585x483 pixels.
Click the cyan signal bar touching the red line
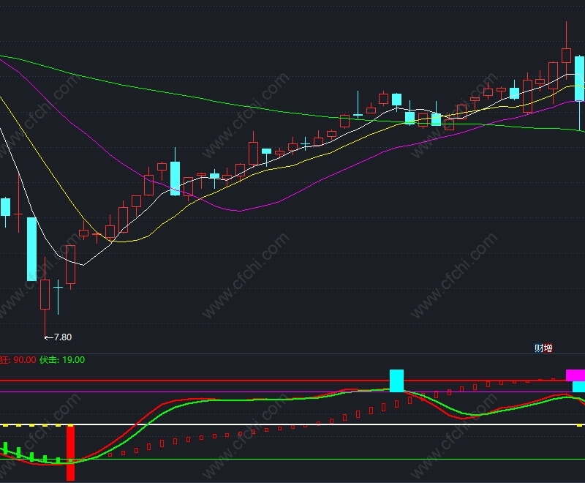396,381
